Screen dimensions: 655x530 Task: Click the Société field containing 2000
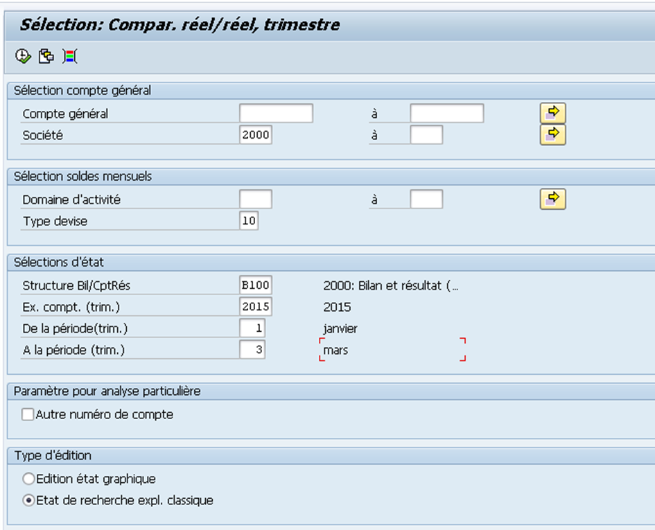(256, 135)
